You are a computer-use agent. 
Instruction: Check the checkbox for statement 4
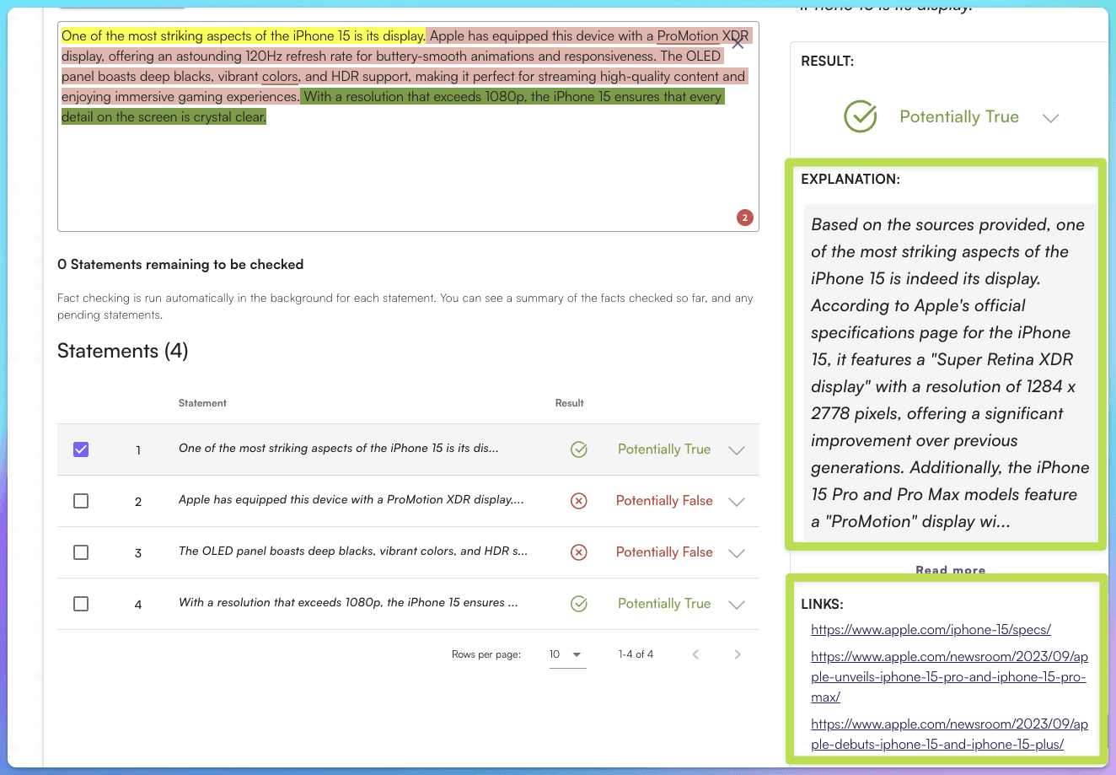(81, 604)
